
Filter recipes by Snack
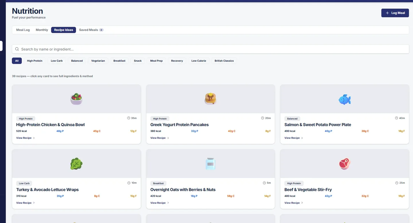(x=138, y=61)
